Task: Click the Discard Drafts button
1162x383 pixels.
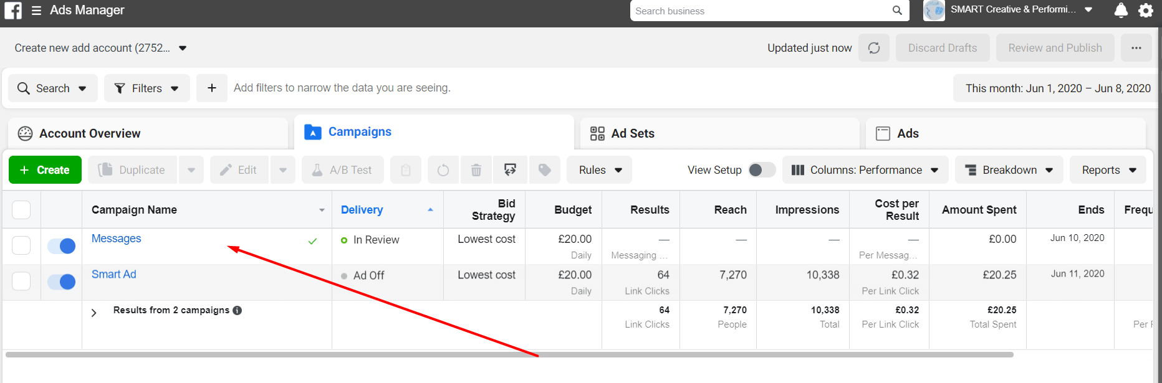Action: coord(943,48)
